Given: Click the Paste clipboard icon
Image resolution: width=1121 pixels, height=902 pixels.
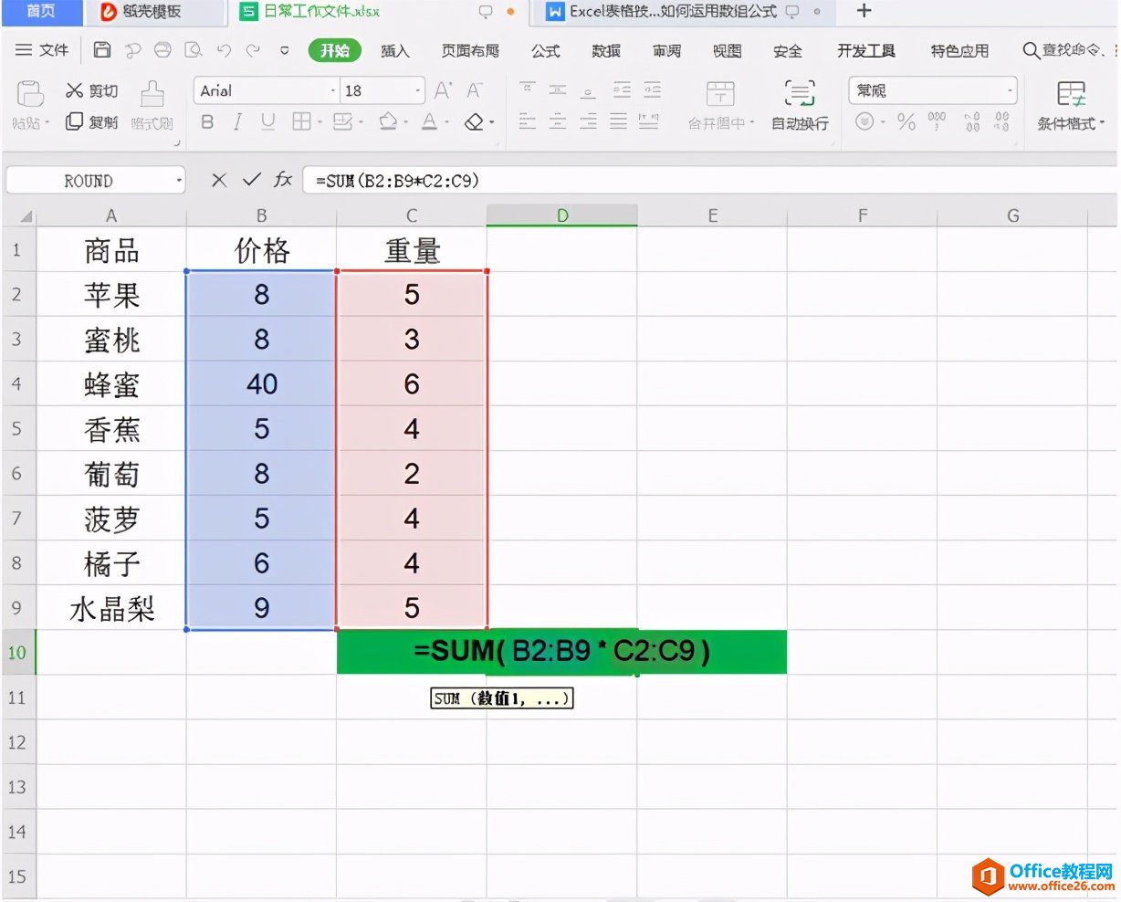Looking at the screenshot, I should point(30,93).
